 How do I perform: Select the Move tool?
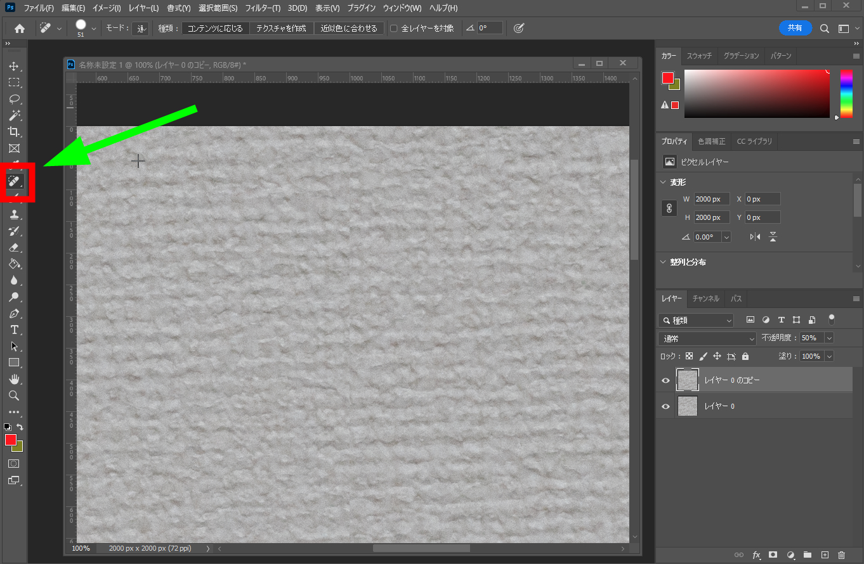[13, 67]
